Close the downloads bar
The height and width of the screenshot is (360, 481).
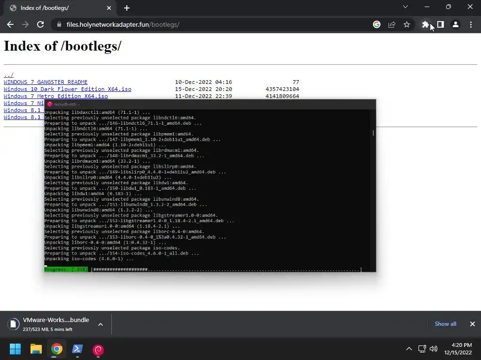473,324
